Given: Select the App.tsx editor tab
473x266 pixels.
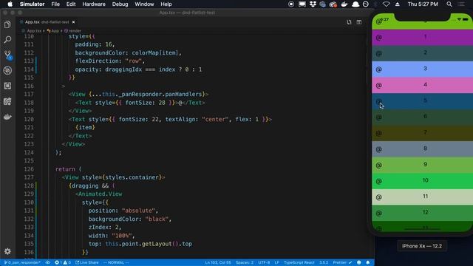Looking at the screenshot, I should pos(47,22).
